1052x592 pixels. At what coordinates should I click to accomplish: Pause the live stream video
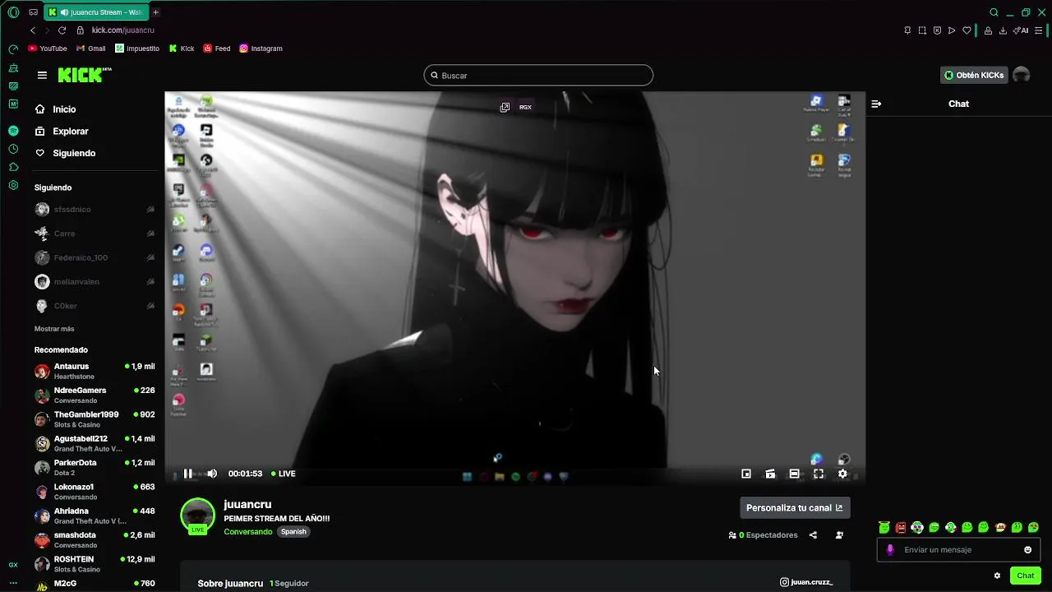[x=187, y=474]
